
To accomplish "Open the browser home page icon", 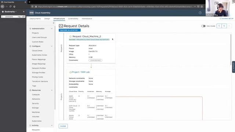I will (14, 7).
